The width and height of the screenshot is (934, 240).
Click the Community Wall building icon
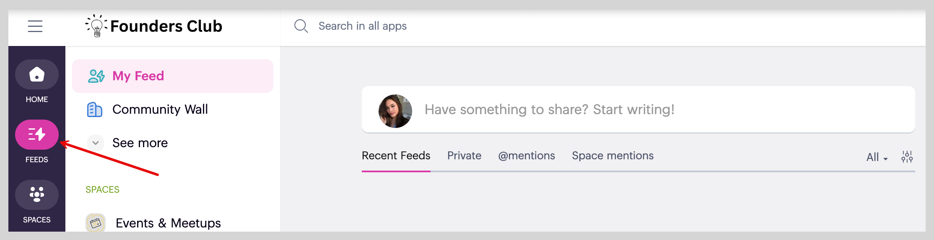[x=95, y=110]
